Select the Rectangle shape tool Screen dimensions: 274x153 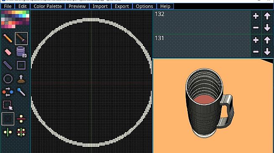point(21,65)
